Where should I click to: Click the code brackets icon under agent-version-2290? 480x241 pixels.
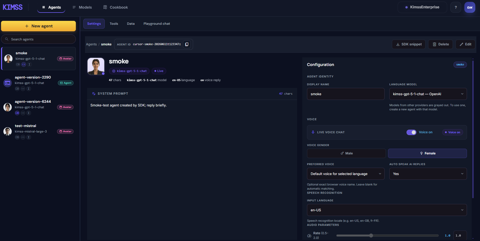(23, 89)
